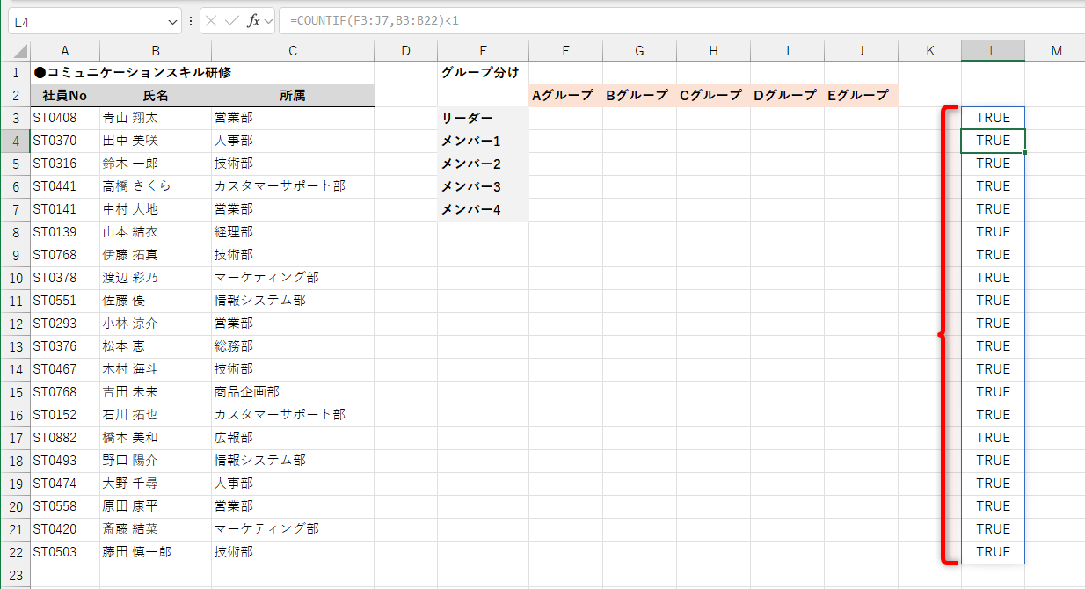Screen dimensions: 1085x589
Task: Select cell ST0441
Action: [x=65, y=186]
